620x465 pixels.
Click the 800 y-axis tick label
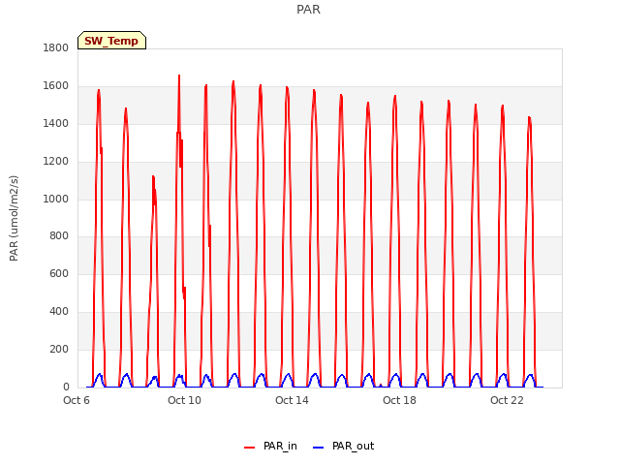coord(59,236)
